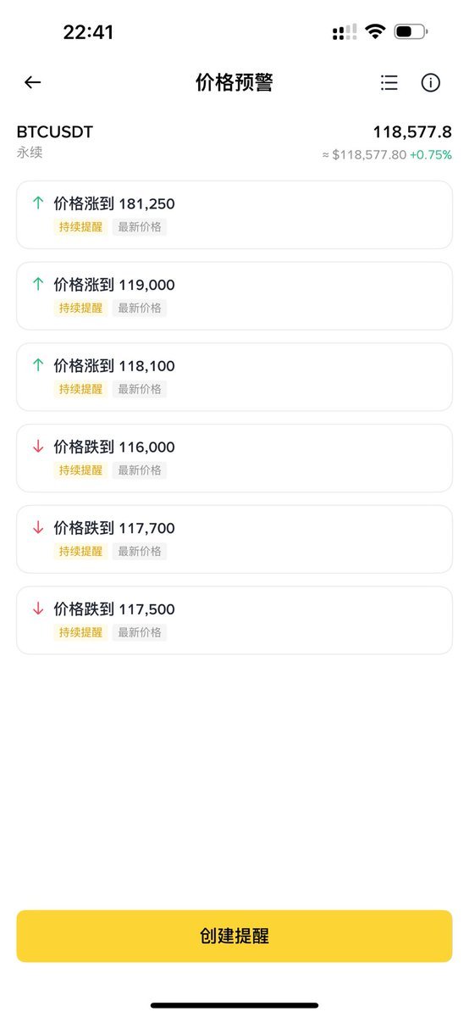Open the 价格涨到 118,100 alert card
The width and height of the screenshot is (469, 1017).
point(234,377)
